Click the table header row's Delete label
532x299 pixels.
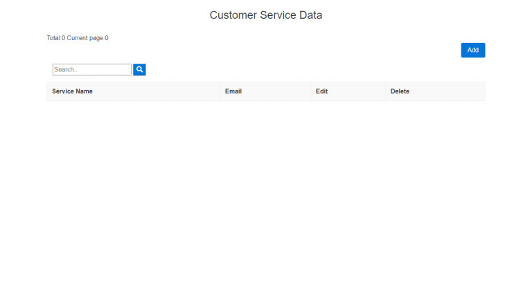coord(400,91)
